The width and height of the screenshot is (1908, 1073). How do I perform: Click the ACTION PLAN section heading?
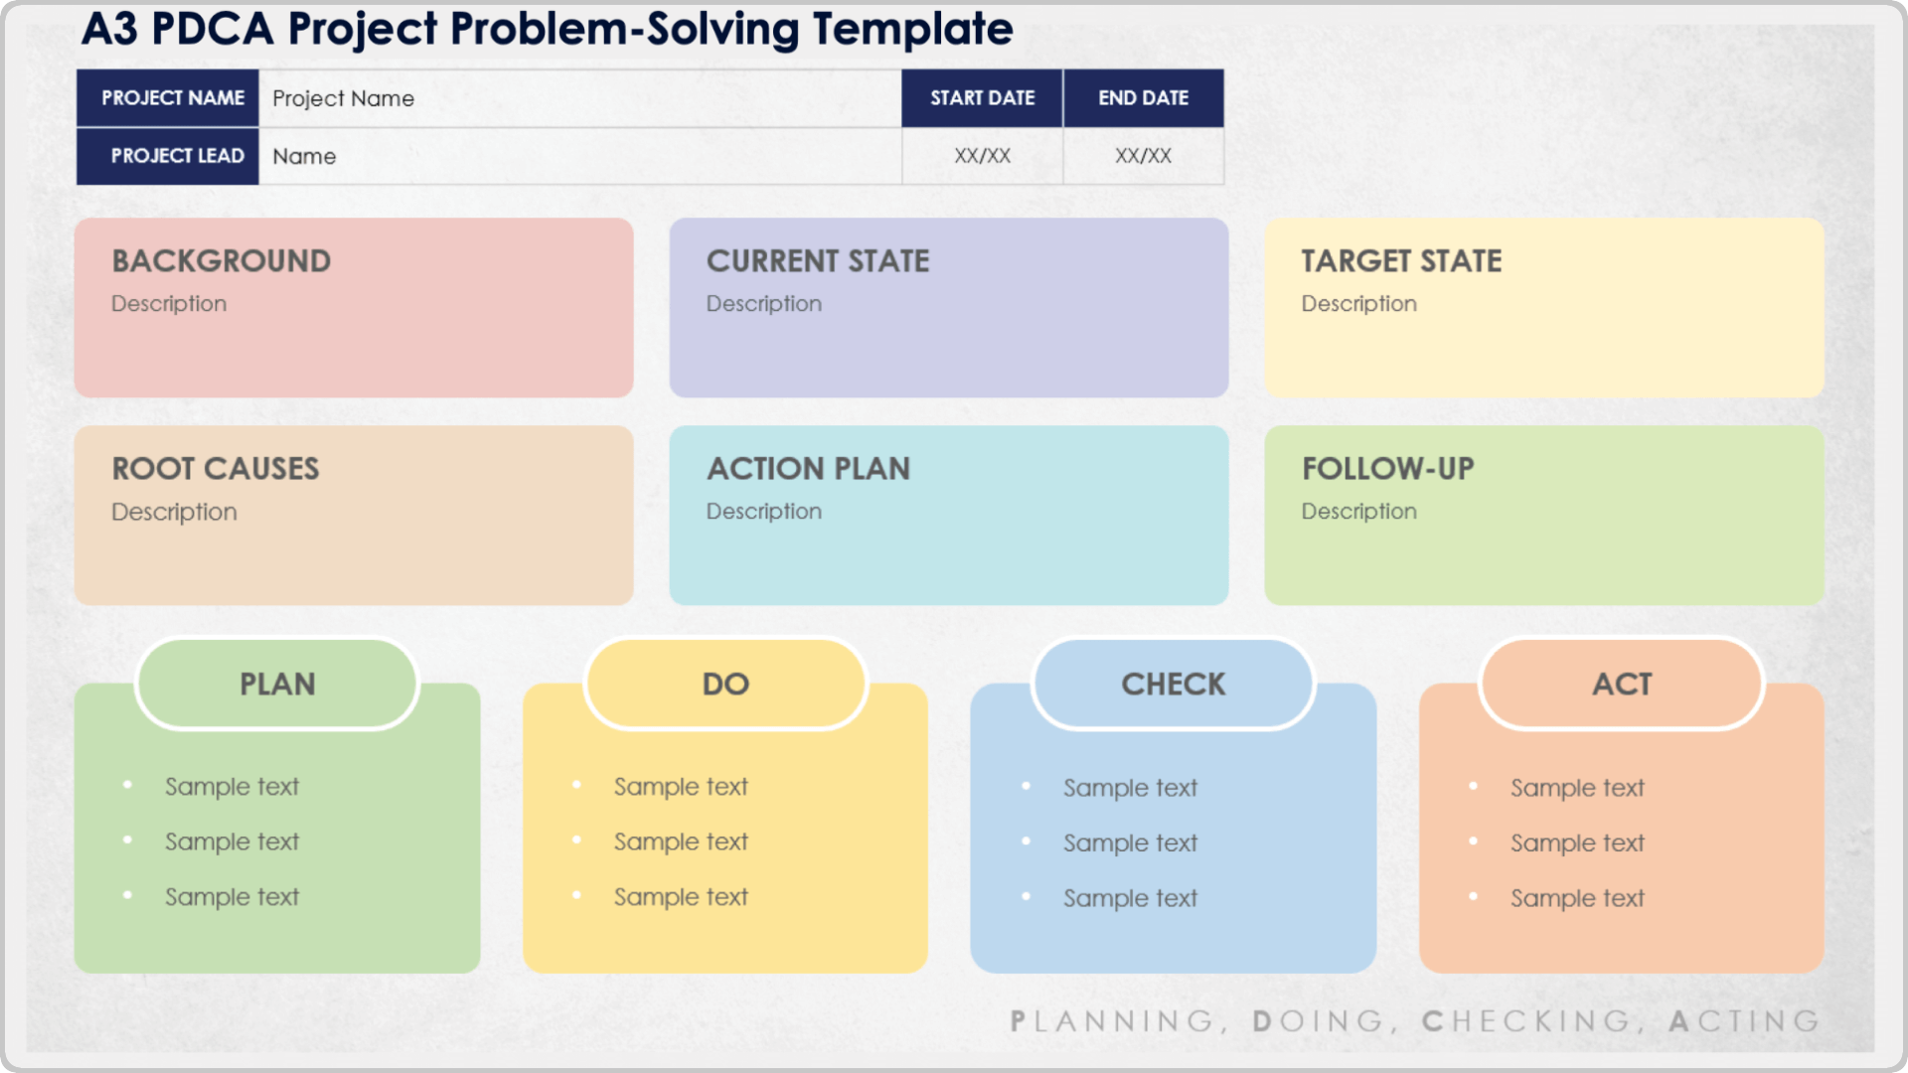808,469
